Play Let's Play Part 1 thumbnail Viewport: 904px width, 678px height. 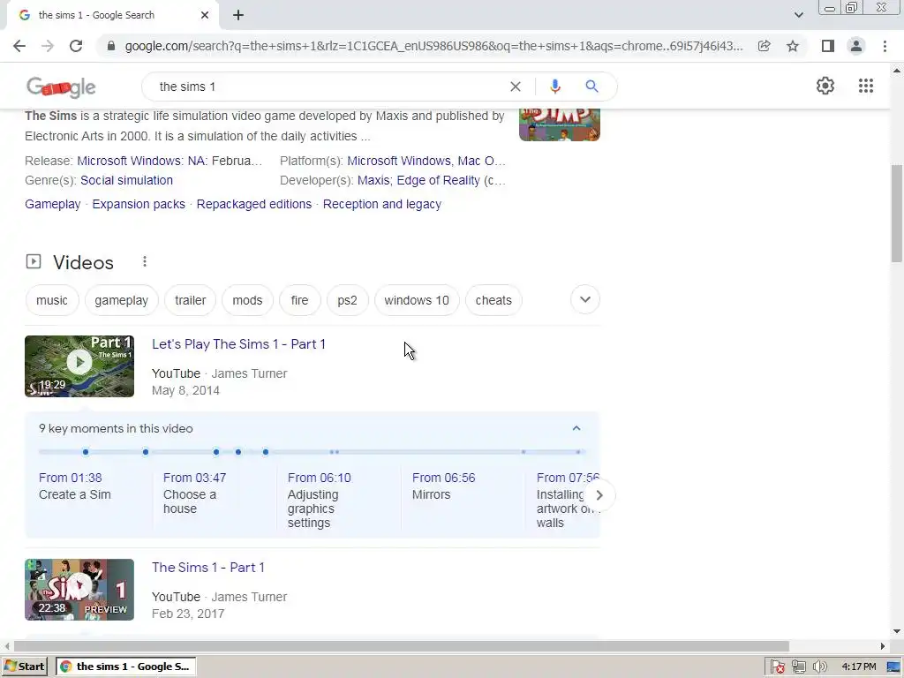(x=79, y=366)
